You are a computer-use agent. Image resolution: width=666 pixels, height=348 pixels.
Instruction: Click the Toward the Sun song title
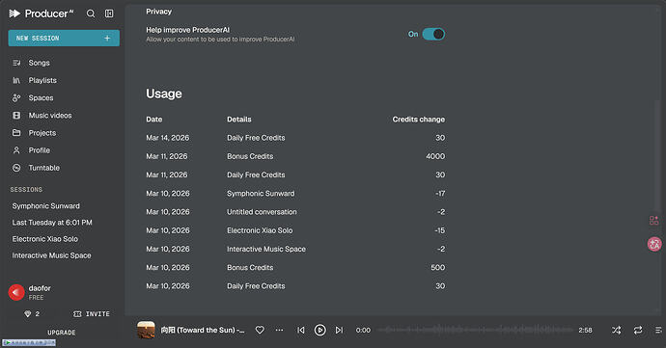pos(203,330)
